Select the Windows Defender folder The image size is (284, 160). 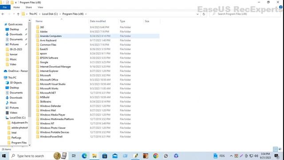click(50, 106)
